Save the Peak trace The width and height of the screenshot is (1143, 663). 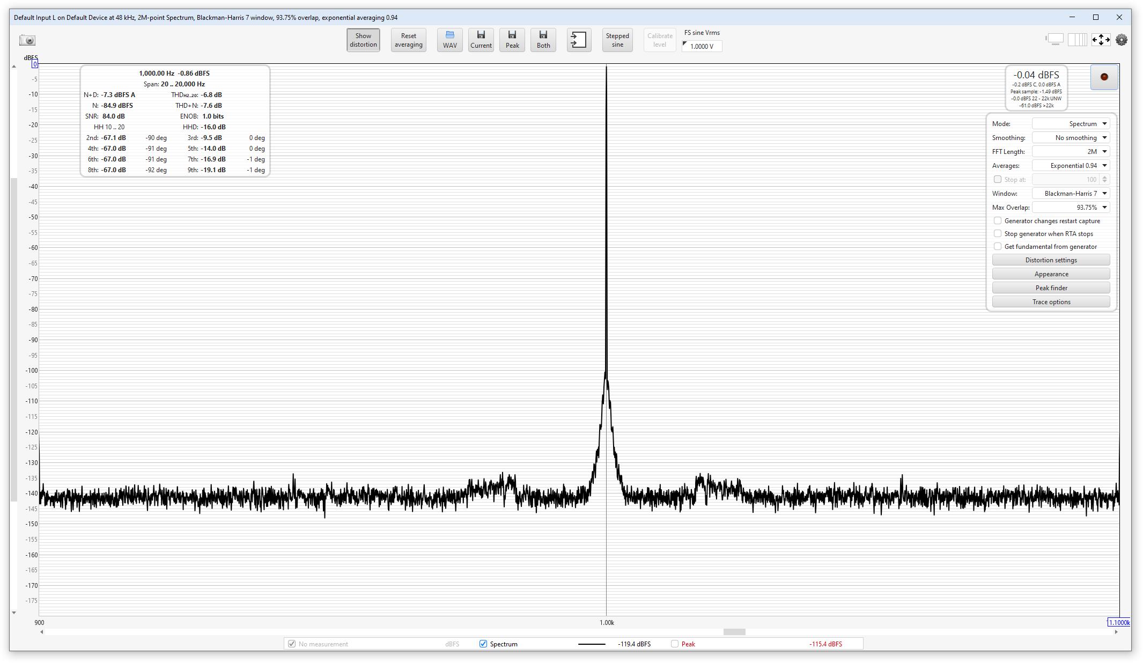(512, 40)
